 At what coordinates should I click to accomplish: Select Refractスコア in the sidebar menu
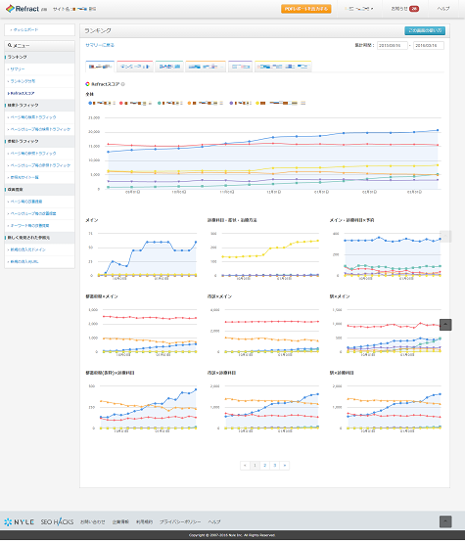tap(23, 93)
